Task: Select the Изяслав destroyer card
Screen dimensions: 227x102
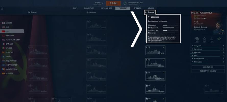Action: 155,63
